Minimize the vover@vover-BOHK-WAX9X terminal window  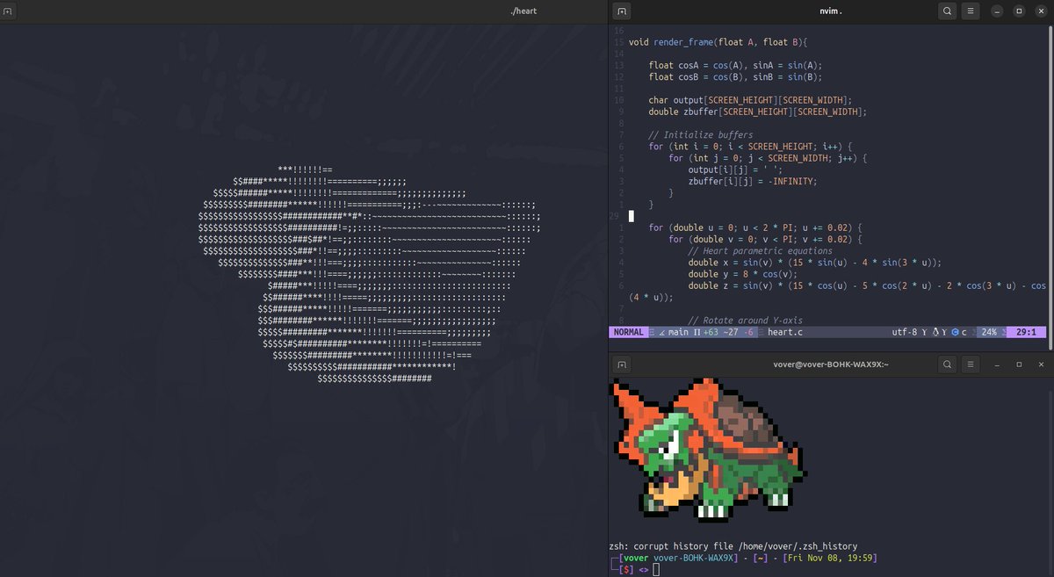coord(997,364)
